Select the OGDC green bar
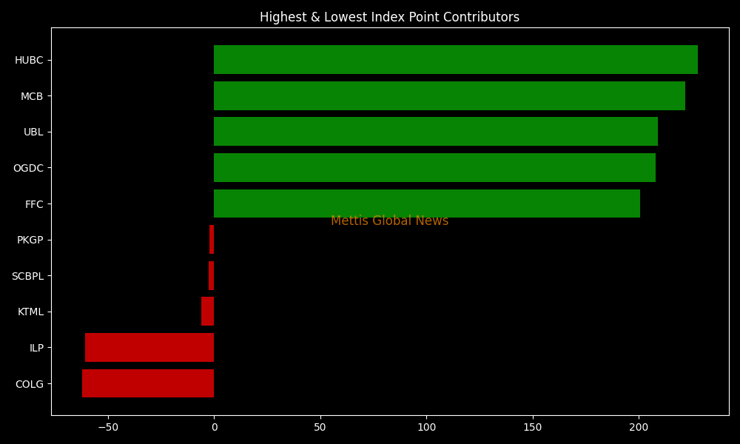 (x=434, y=167)
